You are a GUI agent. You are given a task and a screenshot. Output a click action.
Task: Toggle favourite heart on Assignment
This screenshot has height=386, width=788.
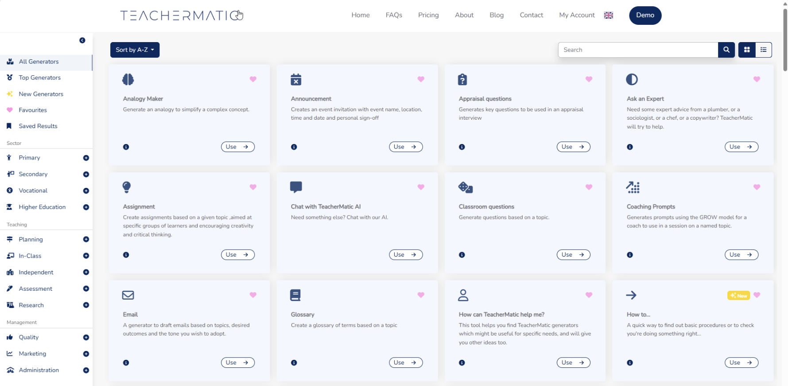253,187
